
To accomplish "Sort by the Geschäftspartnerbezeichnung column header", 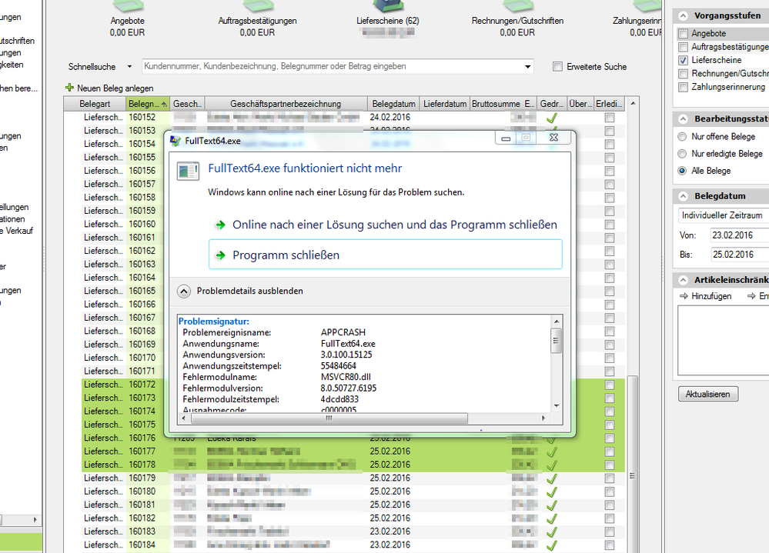I will [x=286, y=104].
